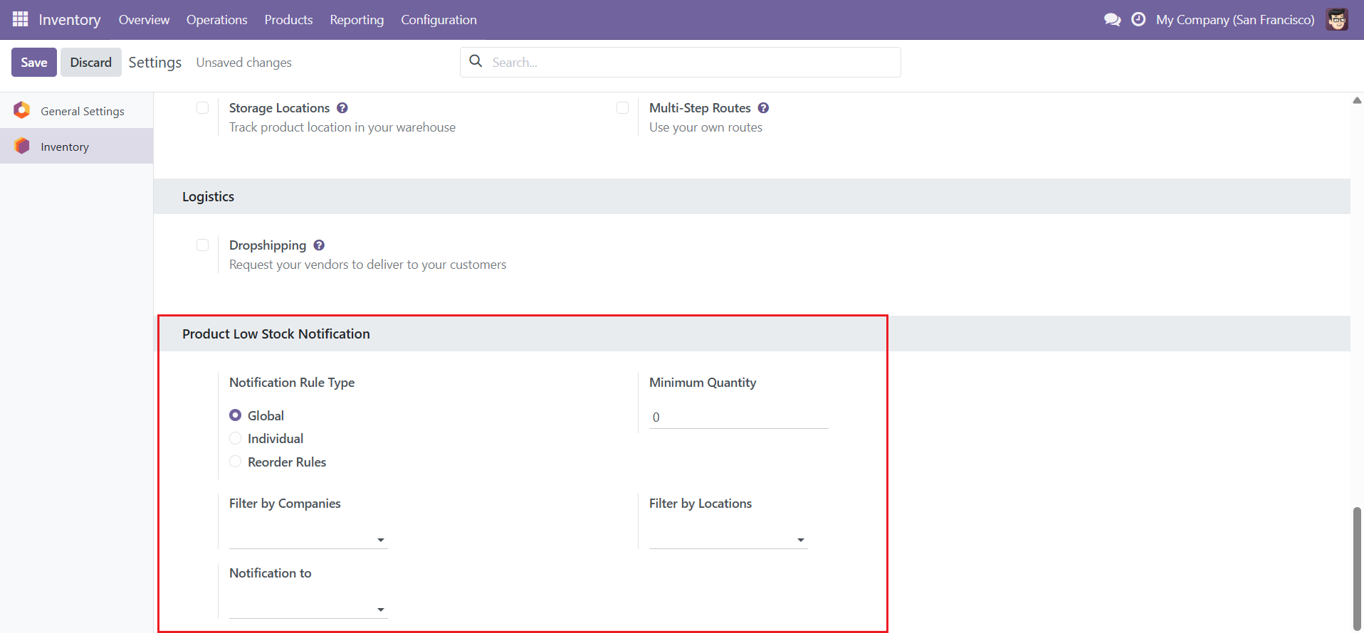Tick the Dropshipping checkbox

[203, 245]
